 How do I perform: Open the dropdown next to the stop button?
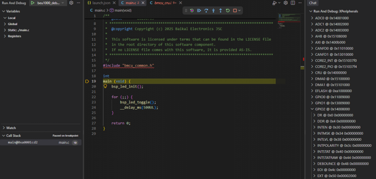point(239,11)
